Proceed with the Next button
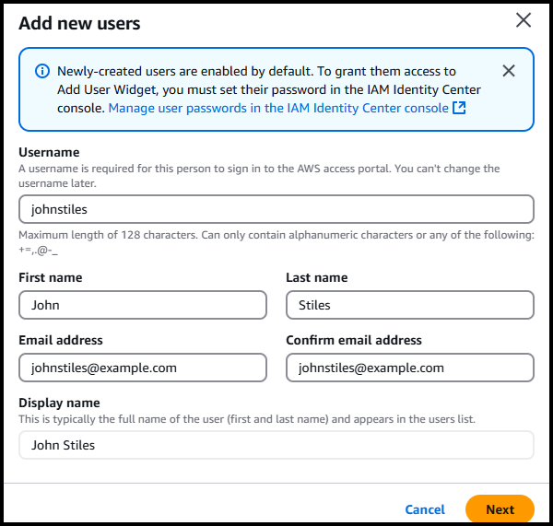 (500, 509)
